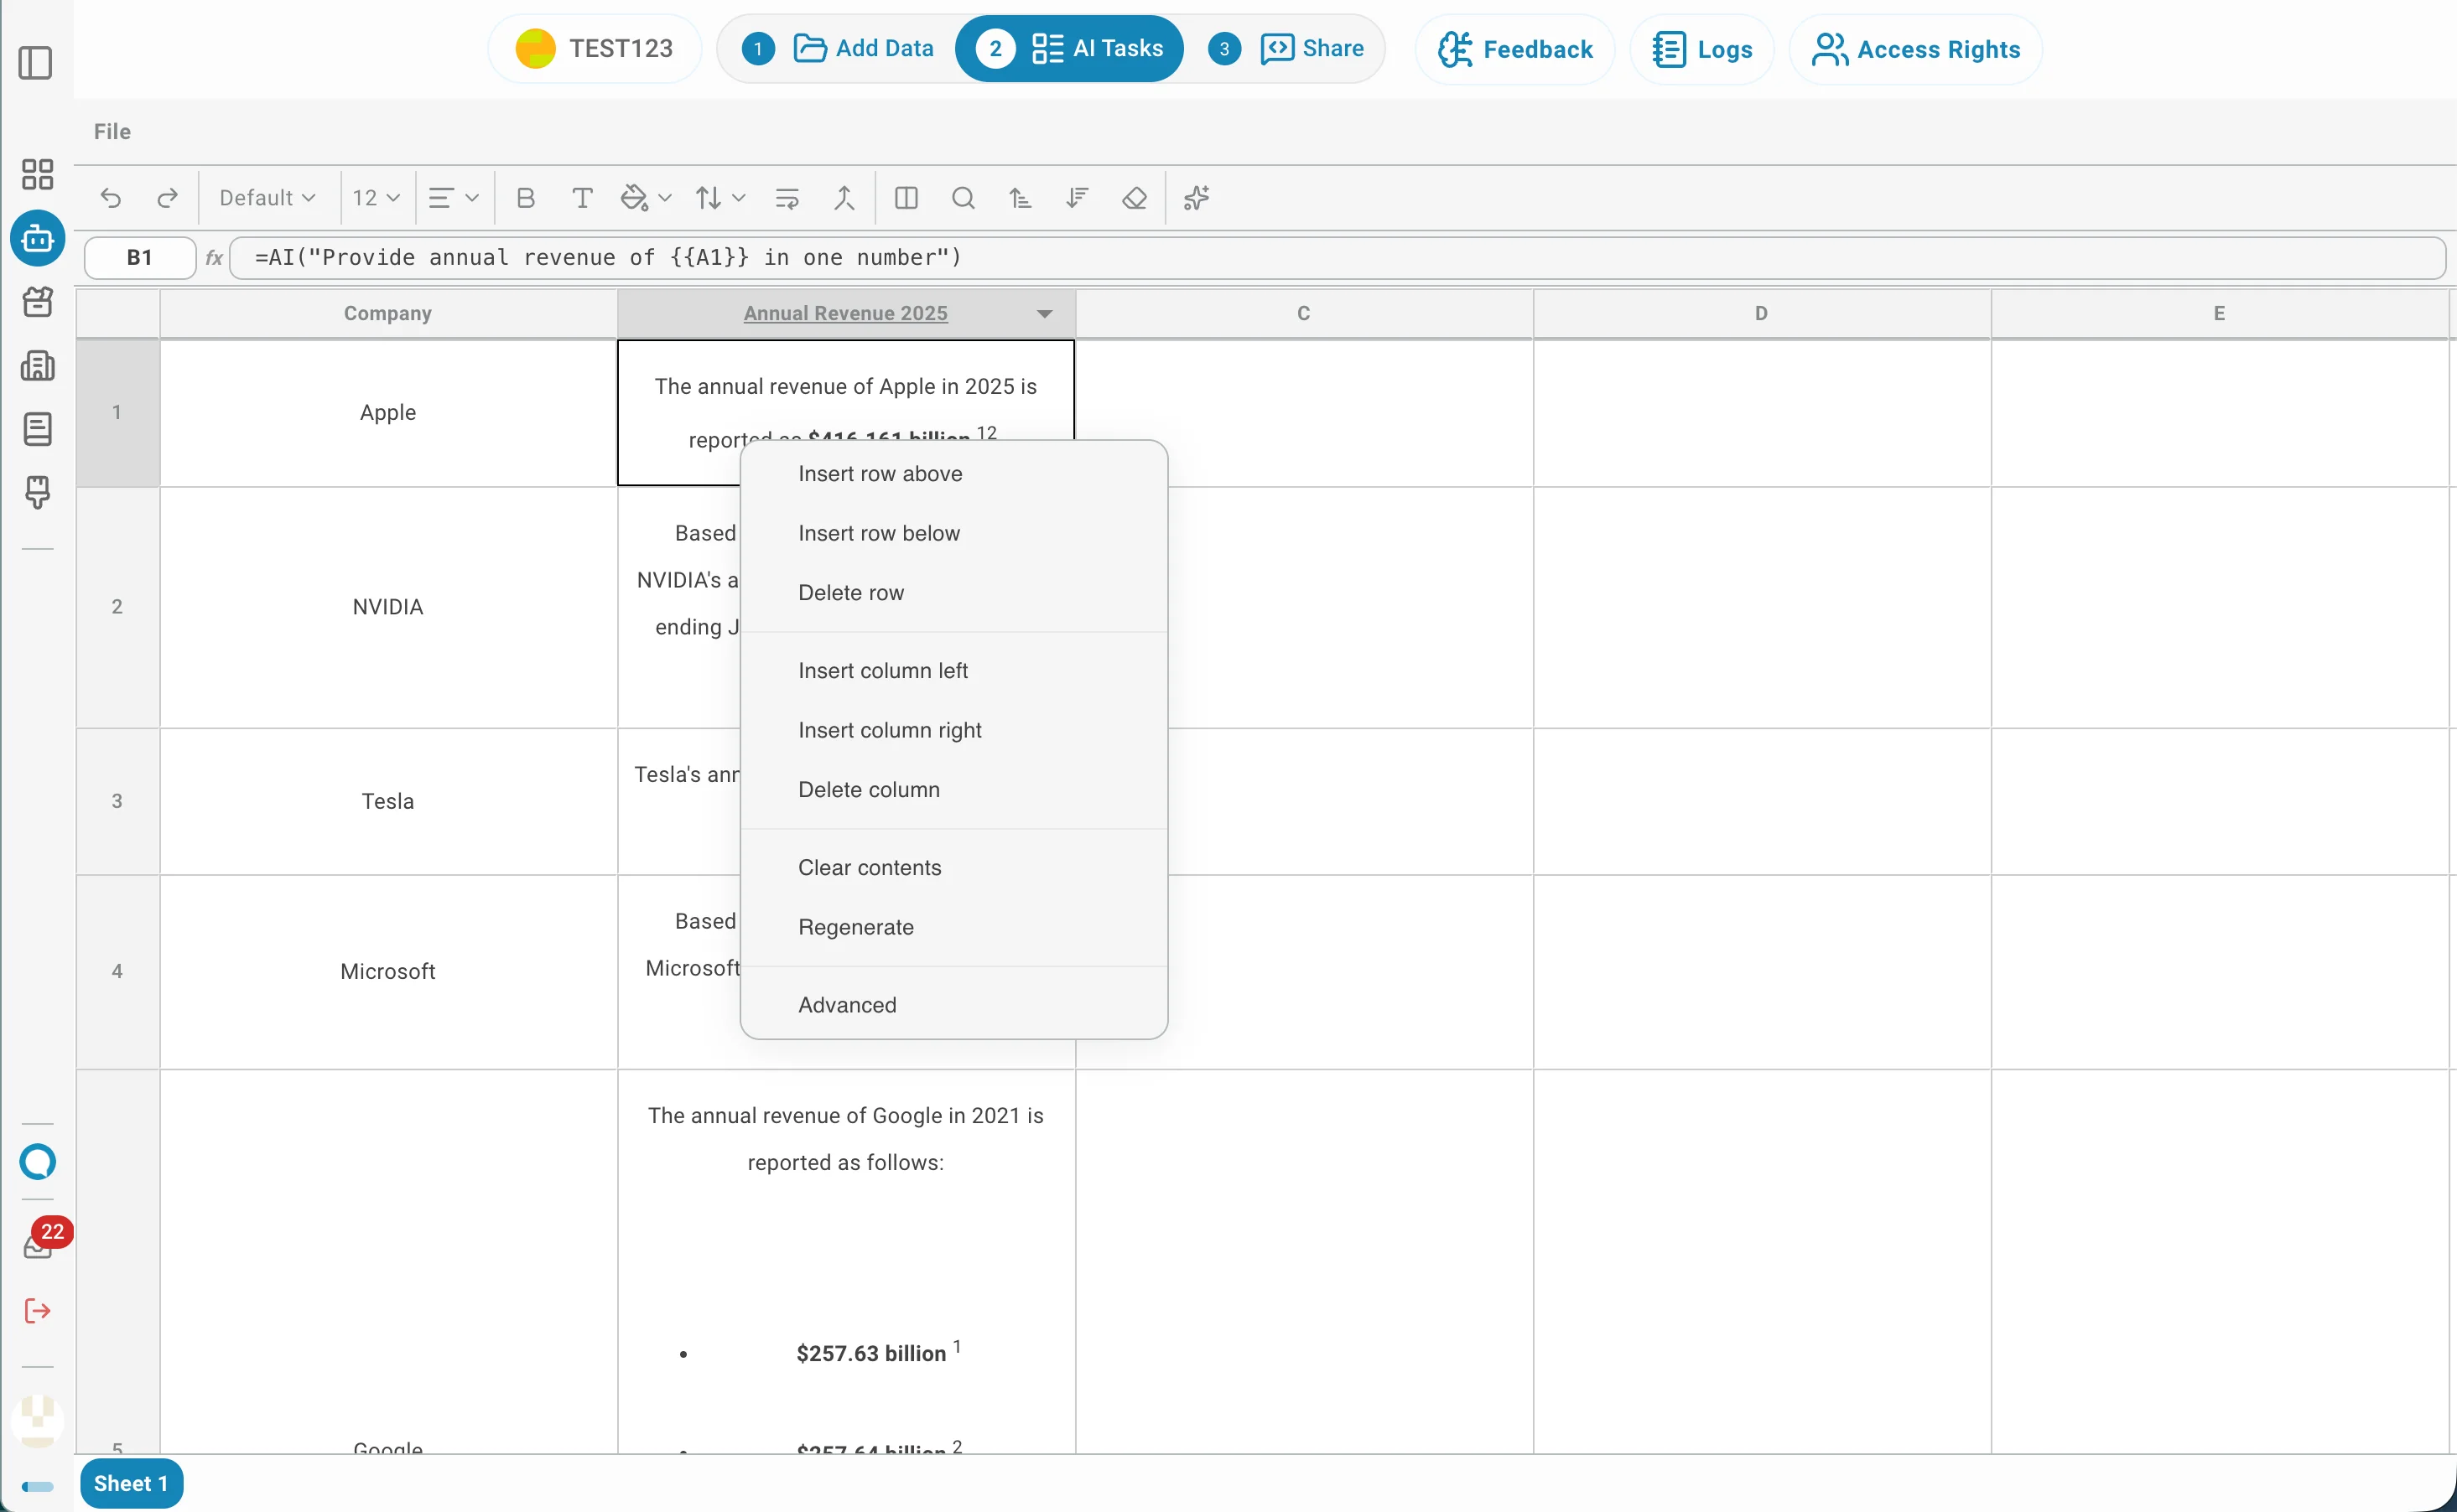Image resolution: width=2457 pixels, height=1512 pixels.
Task: Select column D header
Action: (1762, 314)
